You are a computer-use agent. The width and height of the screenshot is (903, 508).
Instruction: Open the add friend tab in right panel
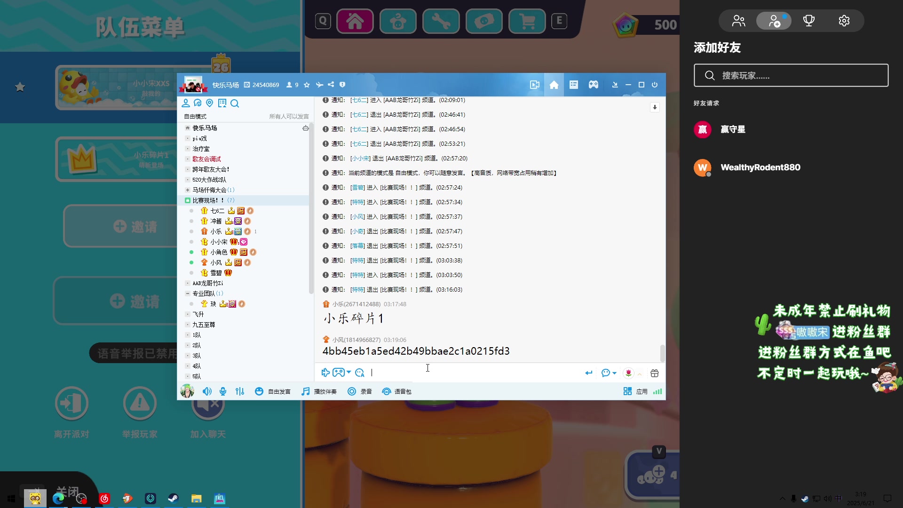click(774, 21)
